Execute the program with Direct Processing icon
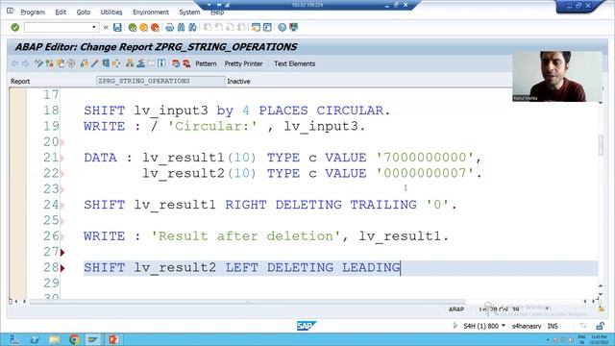Viewport: 615px width, 346px height. coord(106,63)
